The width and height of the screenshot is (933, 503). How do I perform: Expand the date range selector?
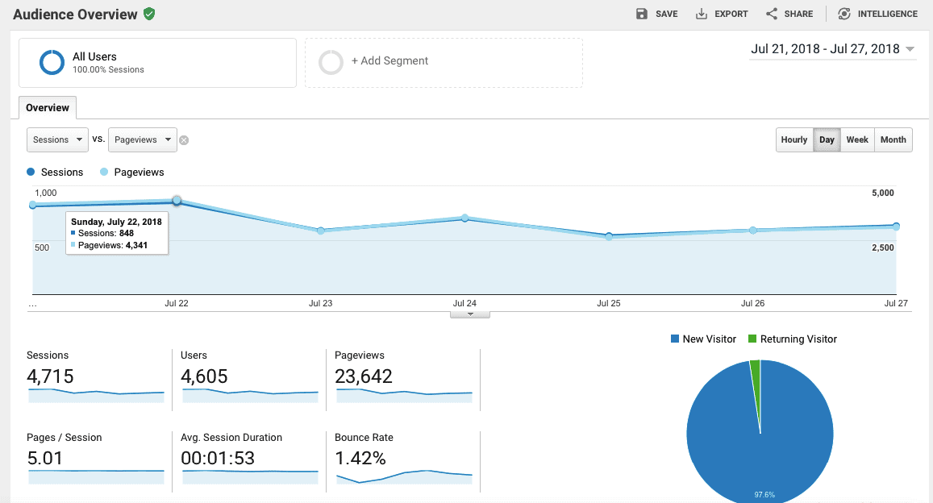pos(832,48)
